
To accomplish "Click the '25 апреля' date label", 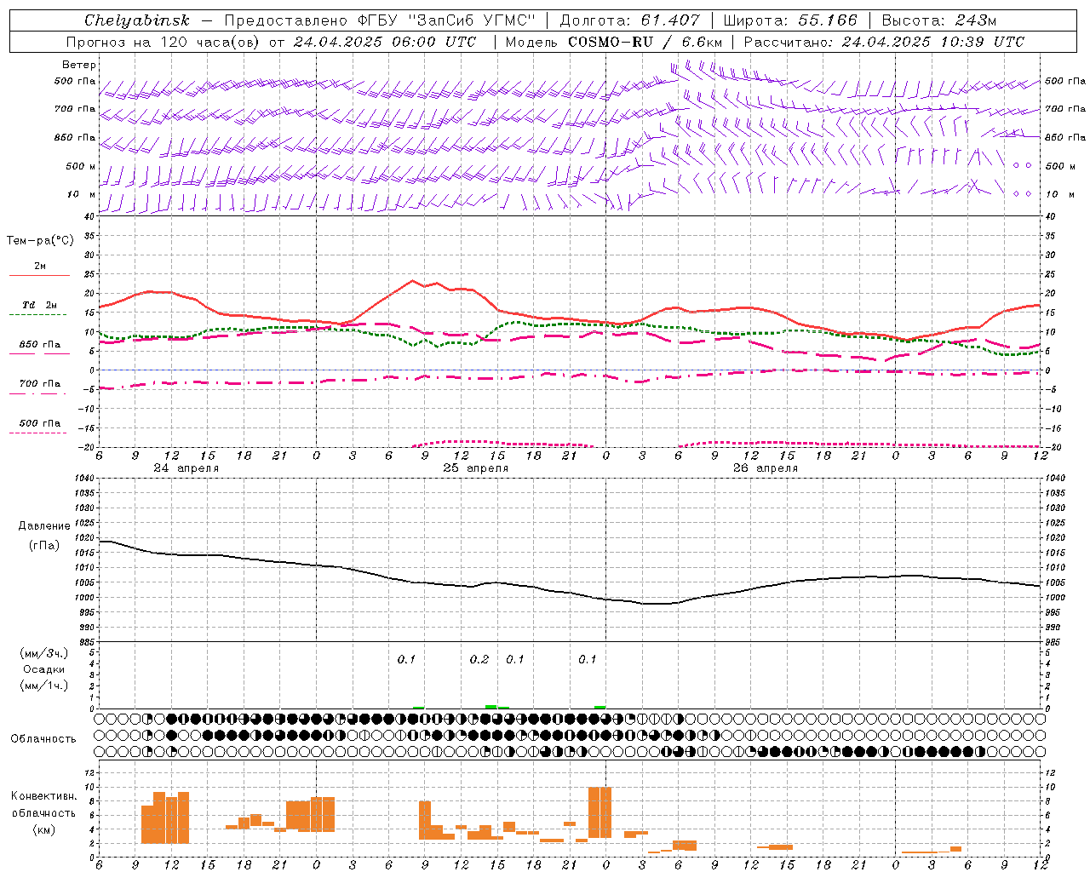I will [x=475, y=468].
